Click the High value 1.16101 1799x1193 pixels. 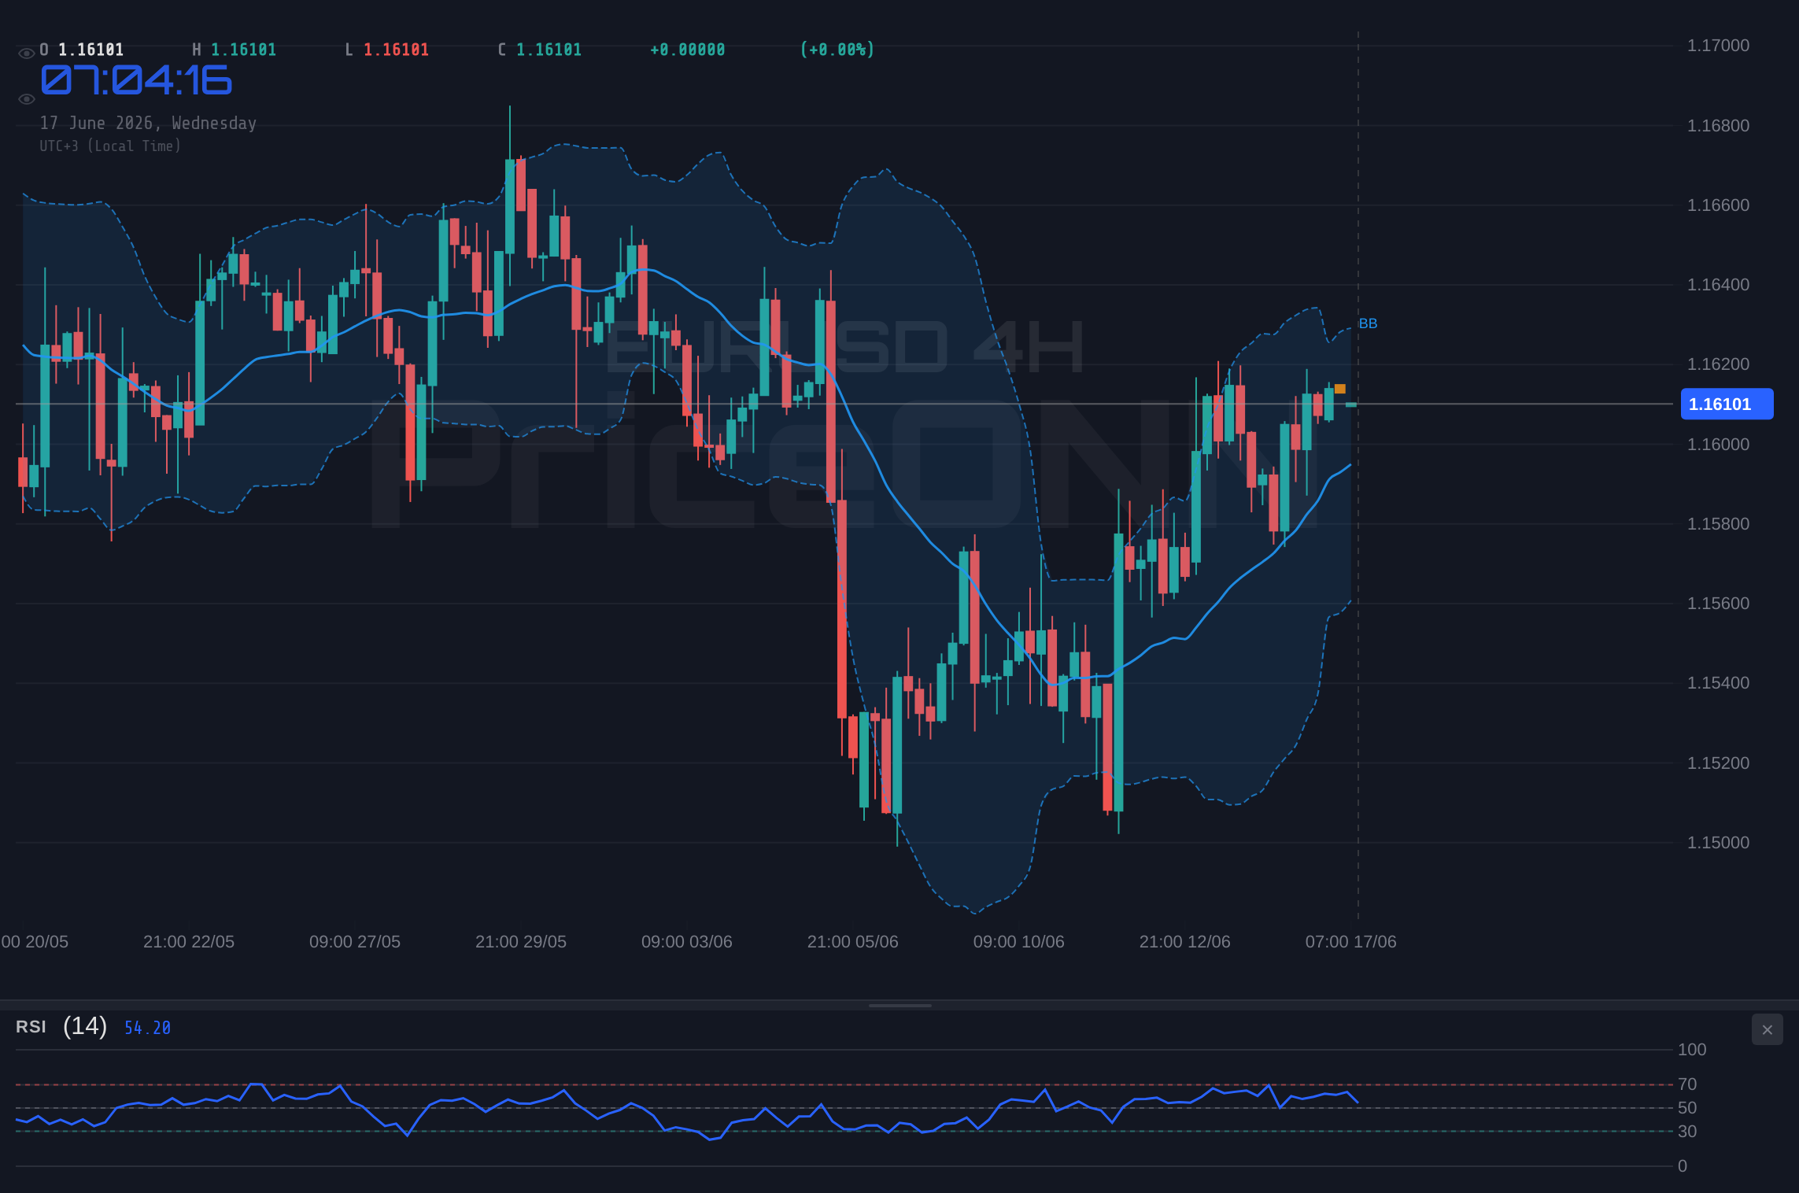(x=243, y=50)
